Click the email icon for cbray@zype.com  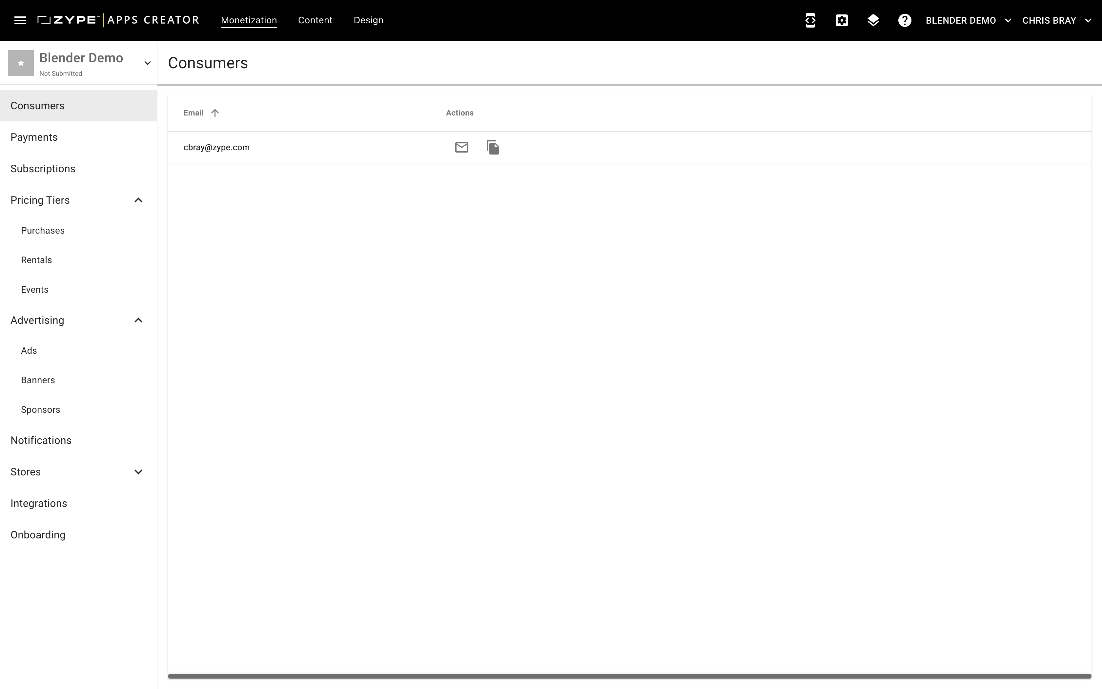(x=461, y=147)
